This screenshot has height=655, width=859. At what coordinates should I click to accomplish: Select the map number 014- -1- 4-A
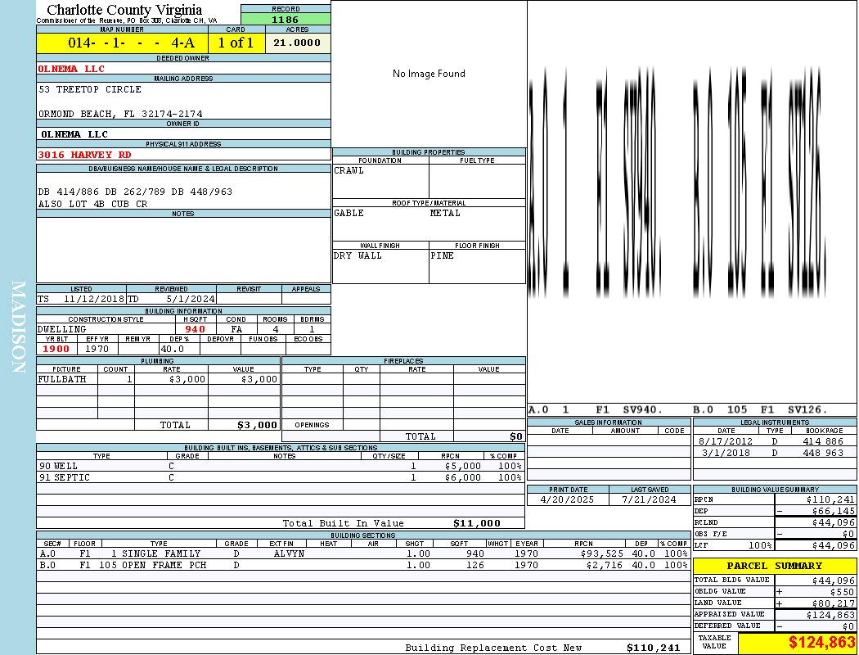point(131,43)
